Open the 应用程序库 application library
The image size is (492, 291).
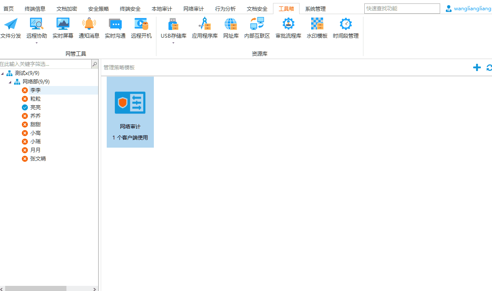204,28
